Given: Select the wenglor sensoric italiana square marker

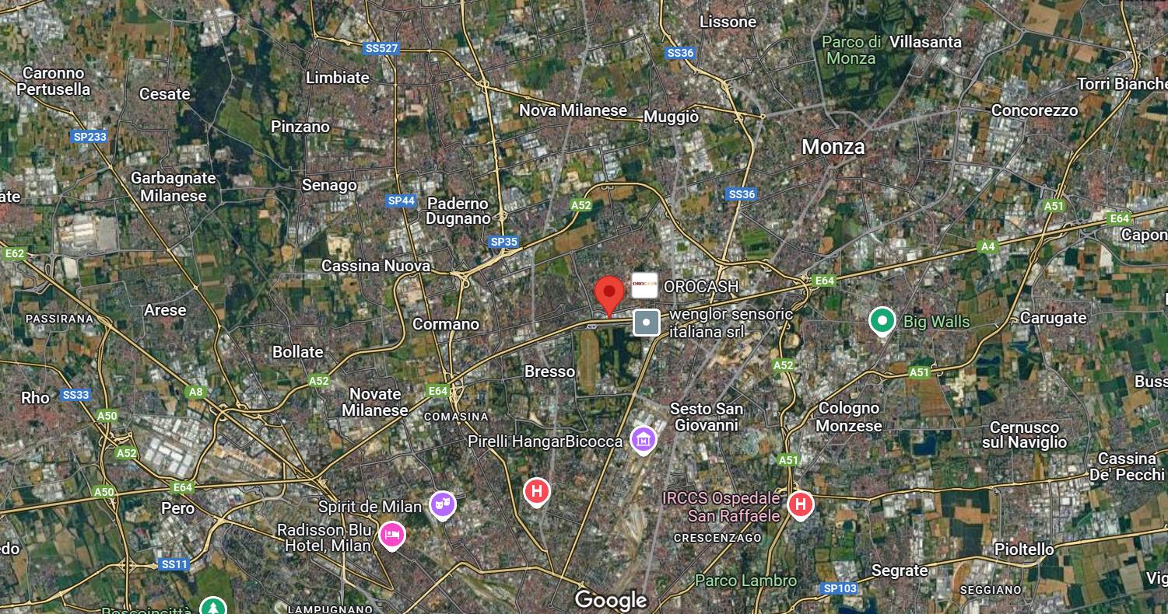Looking at the screenshot, I should tap(647, 322).
